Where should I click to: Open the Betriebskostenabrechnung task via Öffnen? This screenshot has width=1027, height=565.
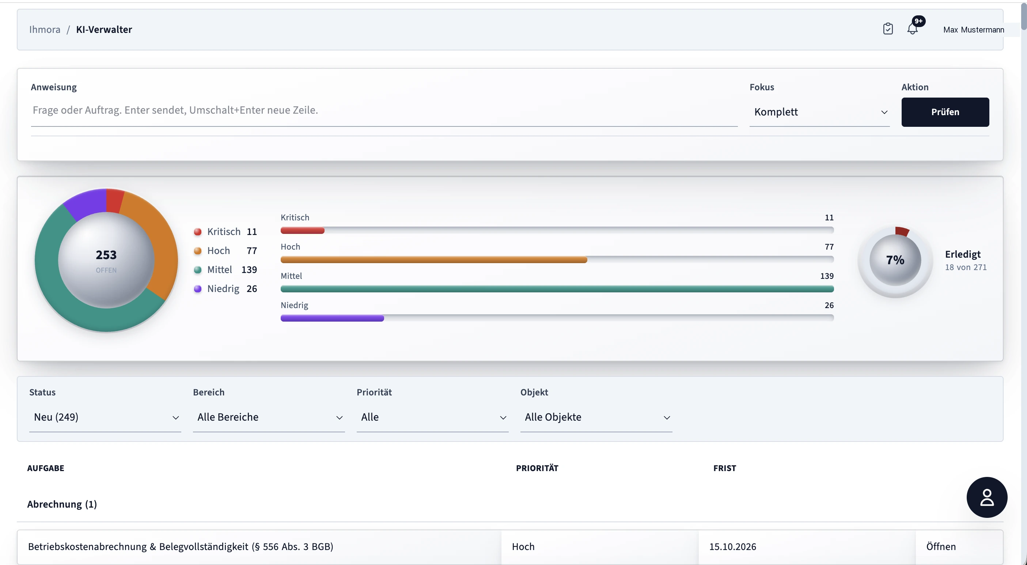point(941,547)
